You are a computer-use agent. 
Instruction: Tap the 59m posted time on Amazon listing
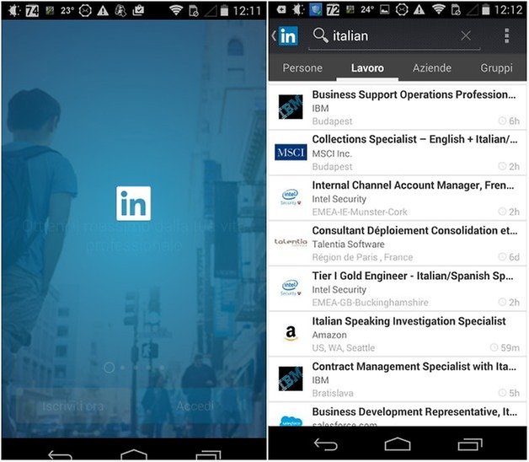point(505,347)
